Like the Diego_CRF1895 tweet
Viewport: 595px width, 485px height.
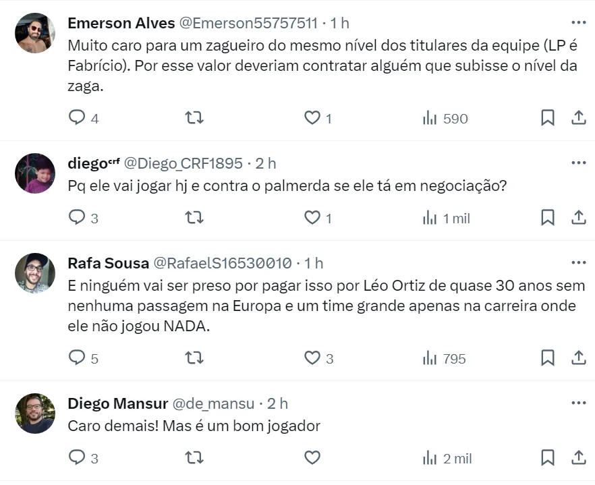coord(312,218)
